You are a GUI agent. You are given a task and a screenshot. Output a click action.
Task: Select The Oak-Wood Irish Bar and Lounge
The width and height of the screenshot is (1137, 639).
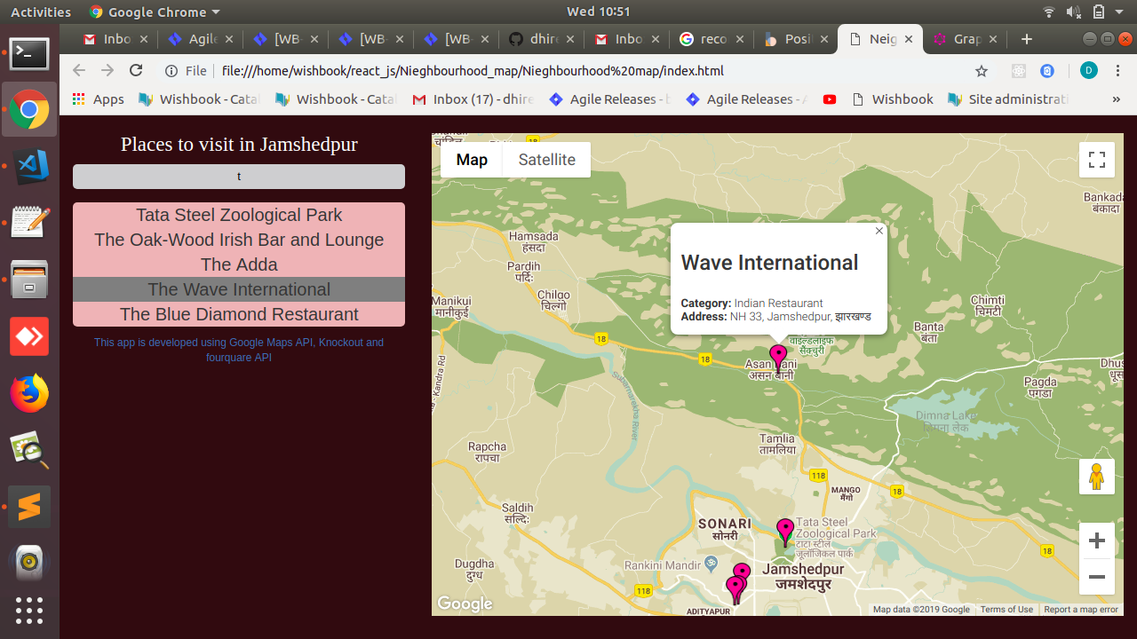click(x=239, y=240)
